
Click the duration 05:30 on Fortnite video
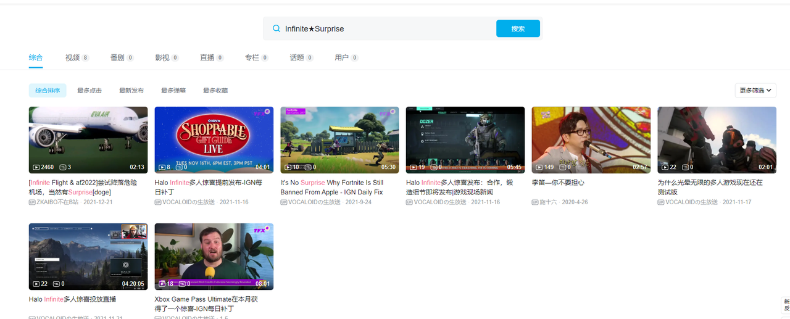(x=388, y=167)
